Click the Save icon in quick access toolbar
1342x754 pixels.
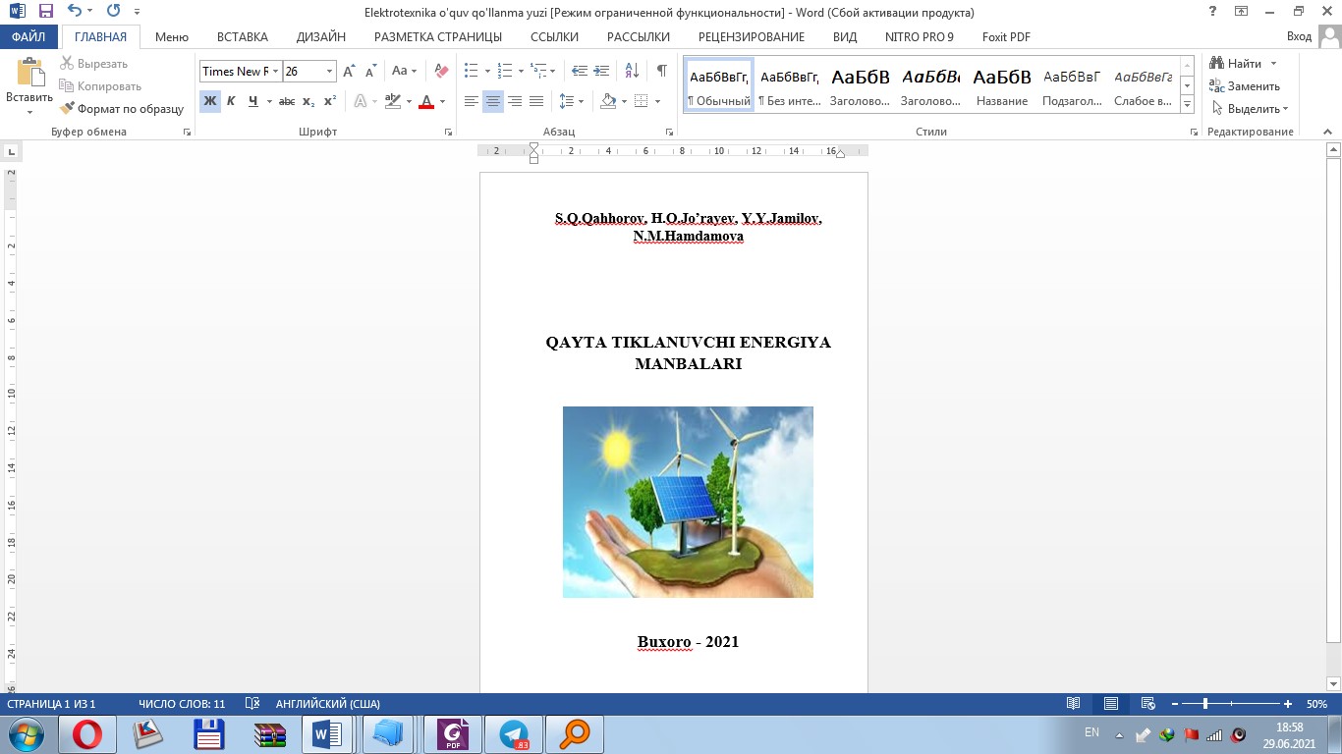[46, 12]
